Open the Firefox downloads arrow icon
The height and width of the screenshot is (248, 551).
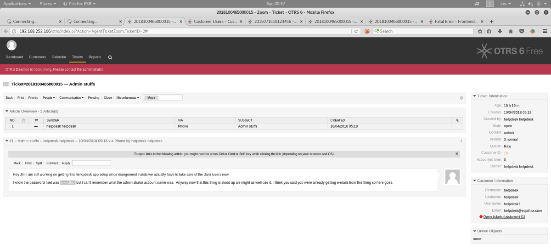tap(500, 31)
